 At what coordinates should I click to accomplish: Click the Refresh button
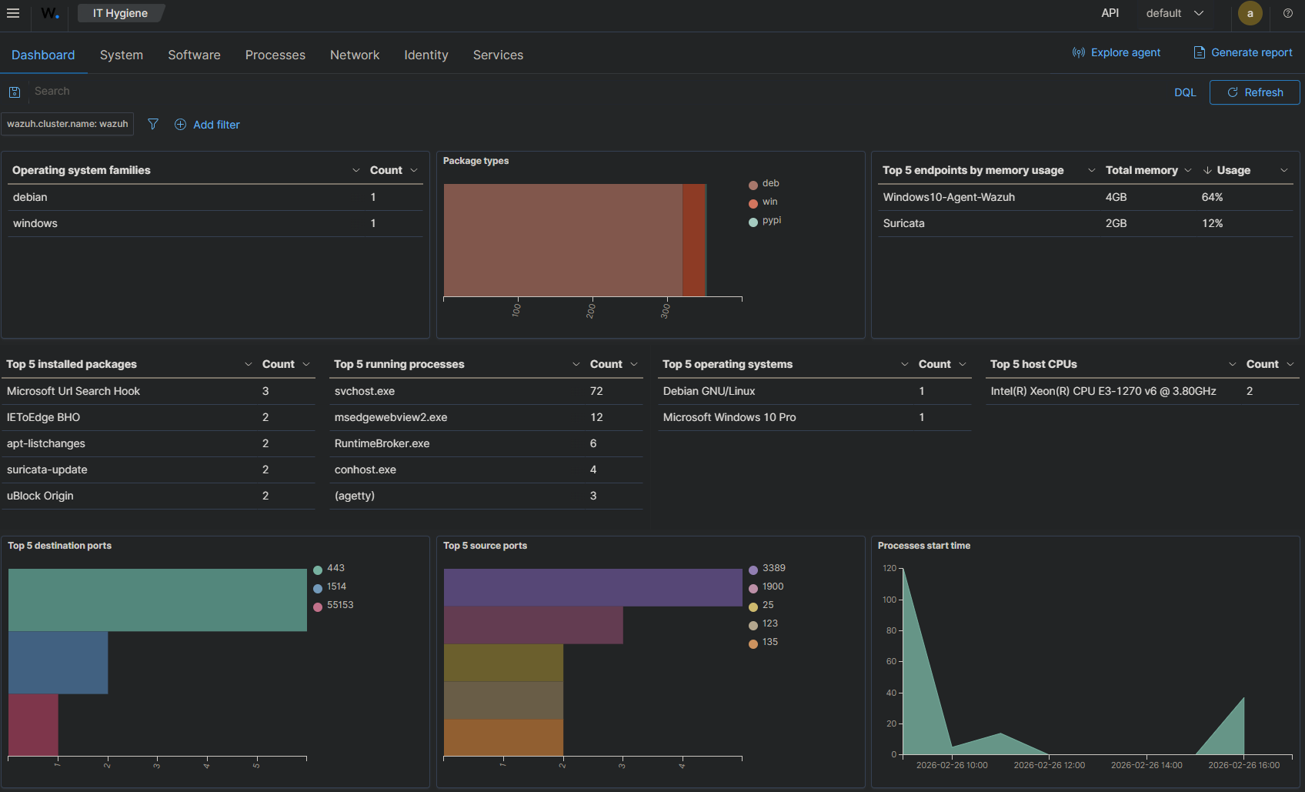1254,92
